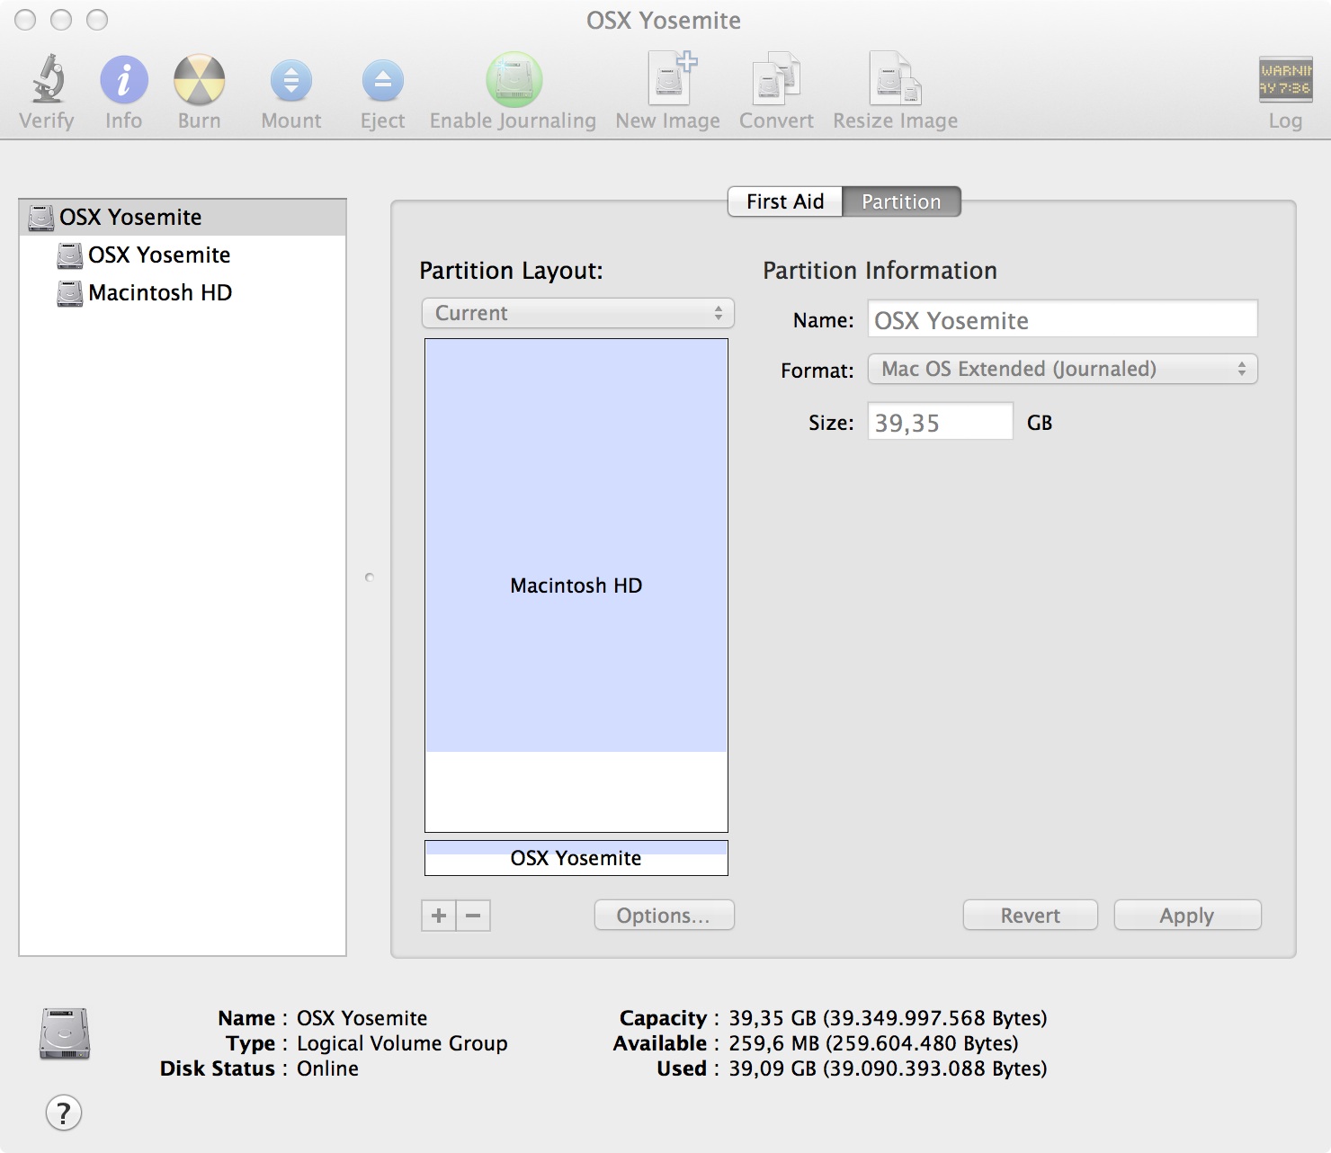
Task: Open the Info toolbar icon
Action: (x=123, y=81)
